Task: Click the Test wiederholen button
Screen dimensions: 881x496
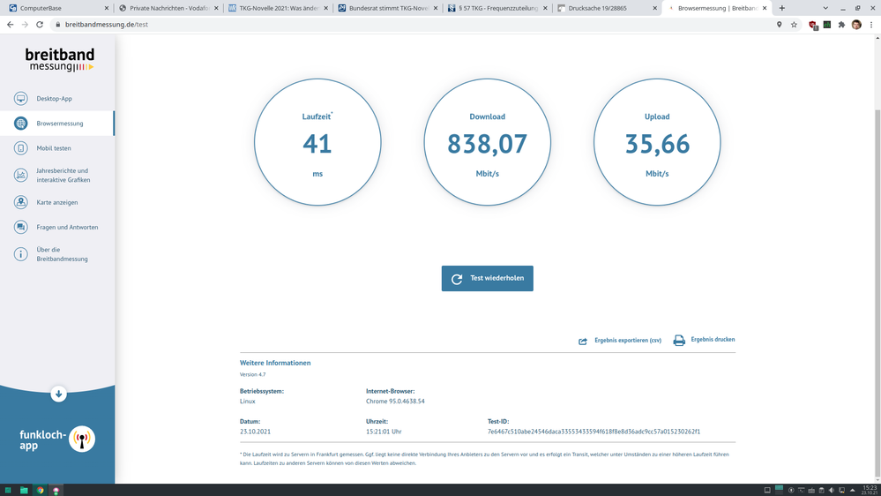Action: click(x=487, y=278)
